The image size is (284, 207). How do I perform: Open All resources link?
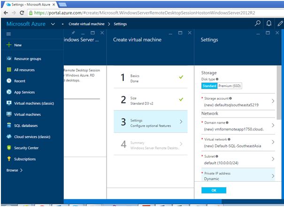[24, 70]
